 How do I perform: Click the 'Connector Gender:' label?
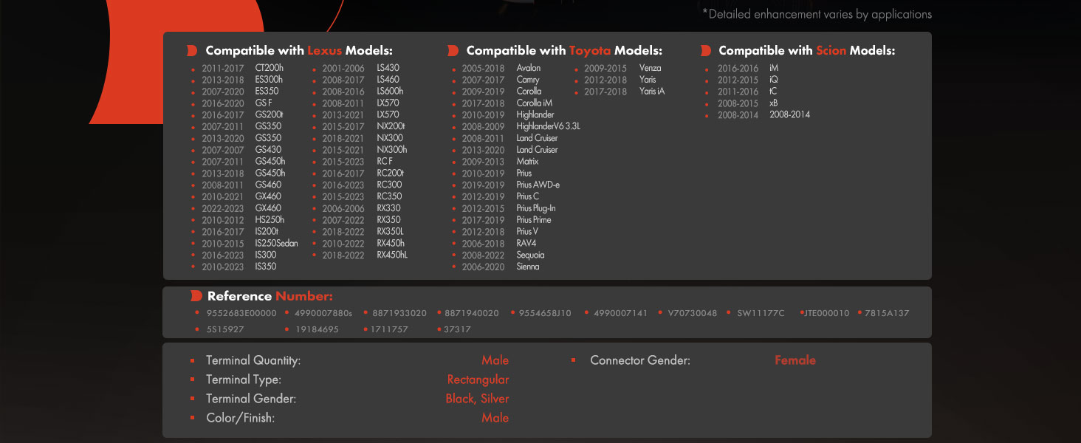[640, 361]
